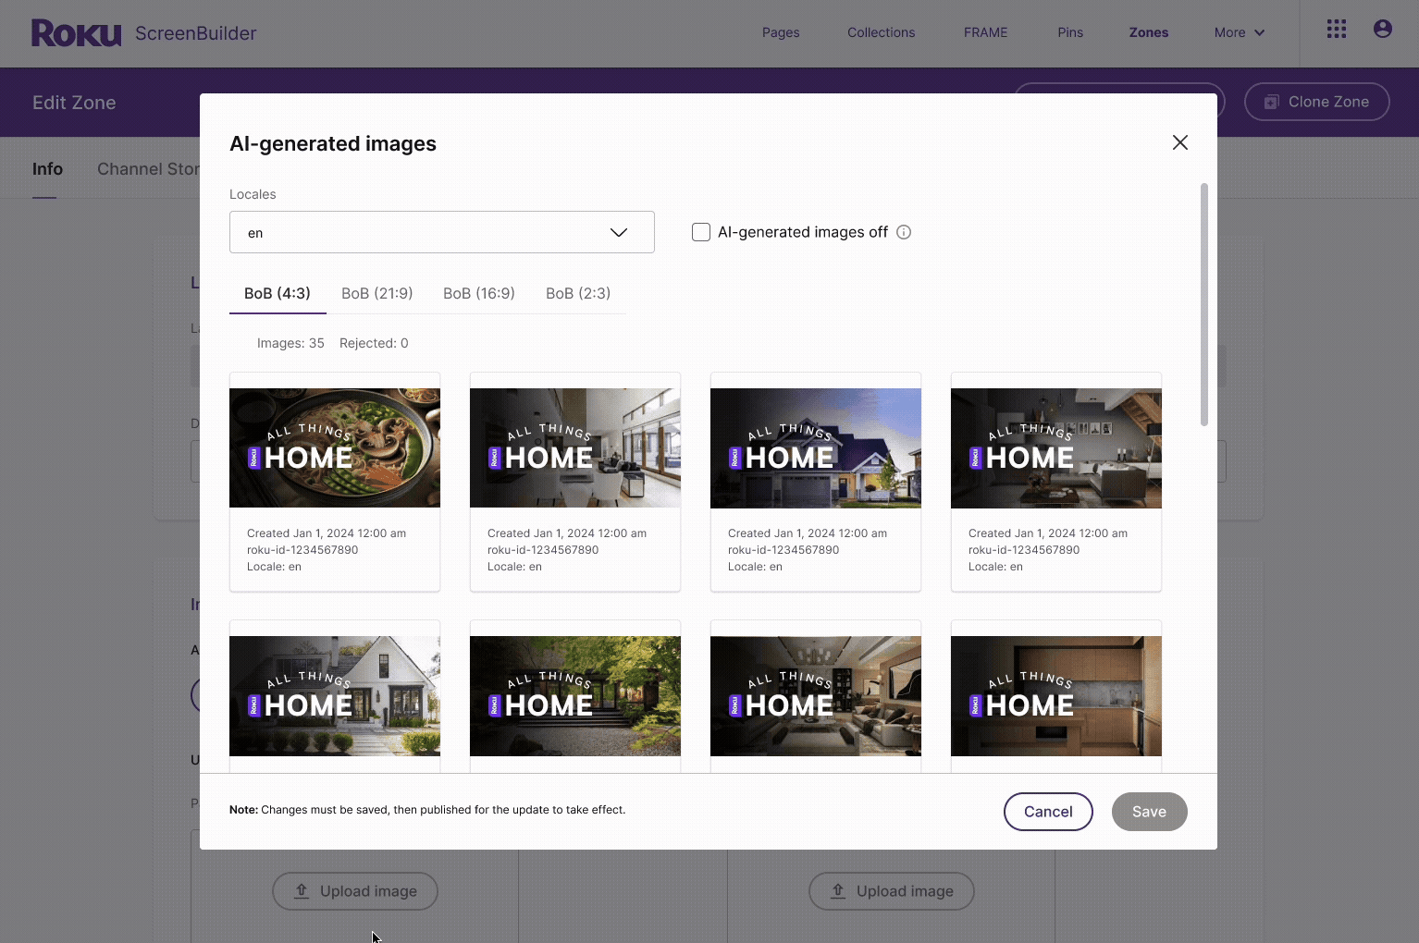This screenshot has width=1419, height=943.
Task: Enable the AI-generated images off checkbox
Action: coord(700,232)
